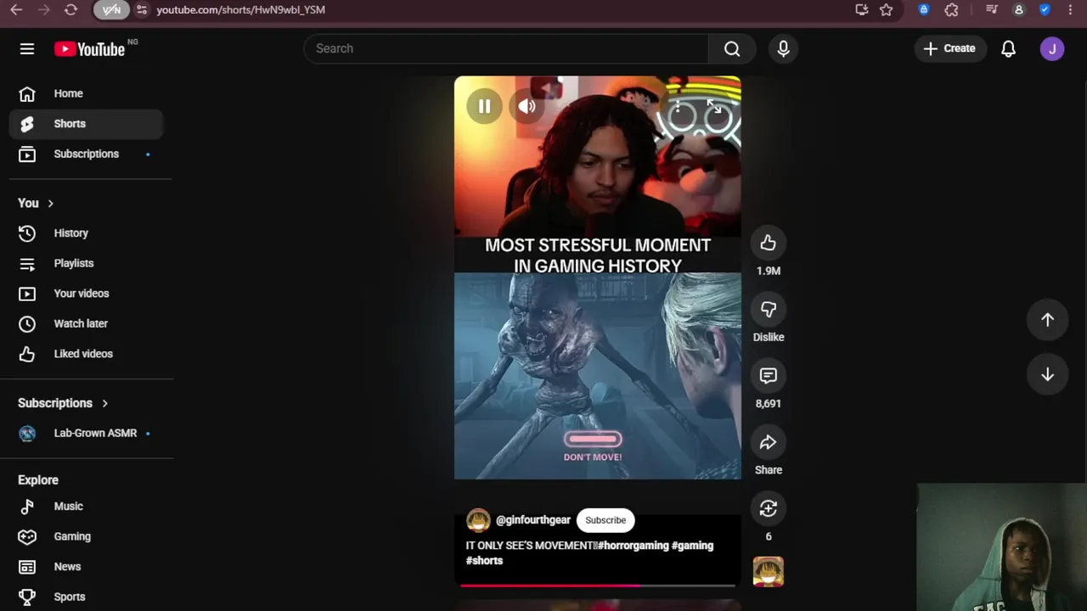Open Liked videos
The image size is (1087, 611).
pos(87,354)
